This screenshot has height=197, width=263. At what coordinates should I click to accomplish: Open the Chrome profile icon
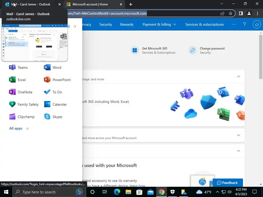click(249, 13)
